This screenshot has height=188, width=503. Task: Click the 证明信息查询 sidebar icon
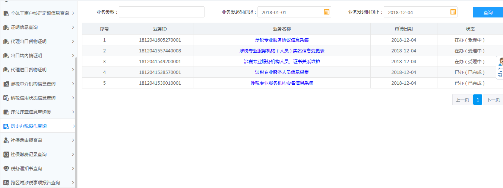(6, 27)
